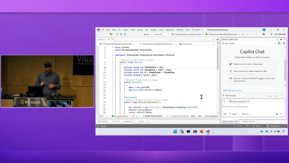The width and height of the screenshot is (289, 163).
Task: Click the delete thread icon in Copilot Chat
Action: click(x=284, y=43)
